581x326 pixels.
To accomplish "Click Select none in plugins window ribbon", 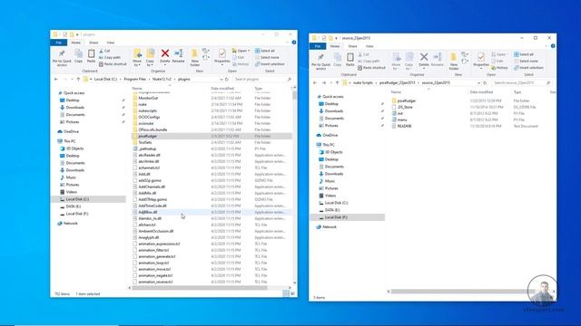I will click(x=267, y=57).
